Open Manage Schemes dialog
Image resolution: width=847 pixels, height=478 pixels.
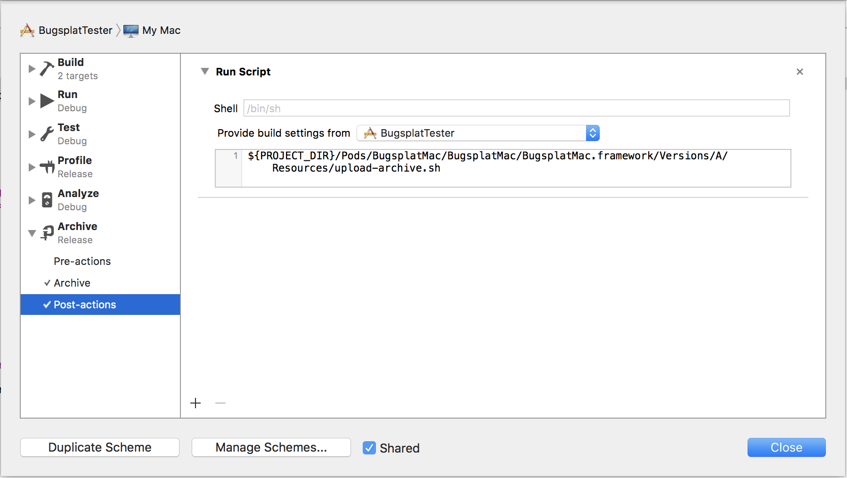[271, 447]
